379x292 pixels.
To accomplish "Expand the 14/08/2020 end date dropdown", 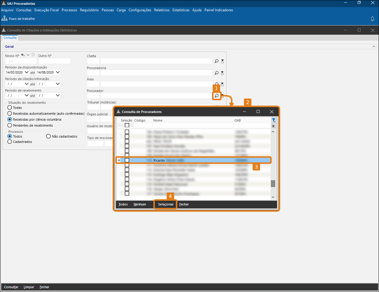I will point(58,72).
